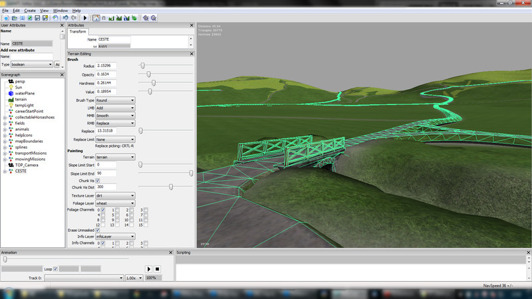Screen dimensions: 532x299
Task: Enable Foliage Channels checkbox 1
Action: [x=118, y=210]
